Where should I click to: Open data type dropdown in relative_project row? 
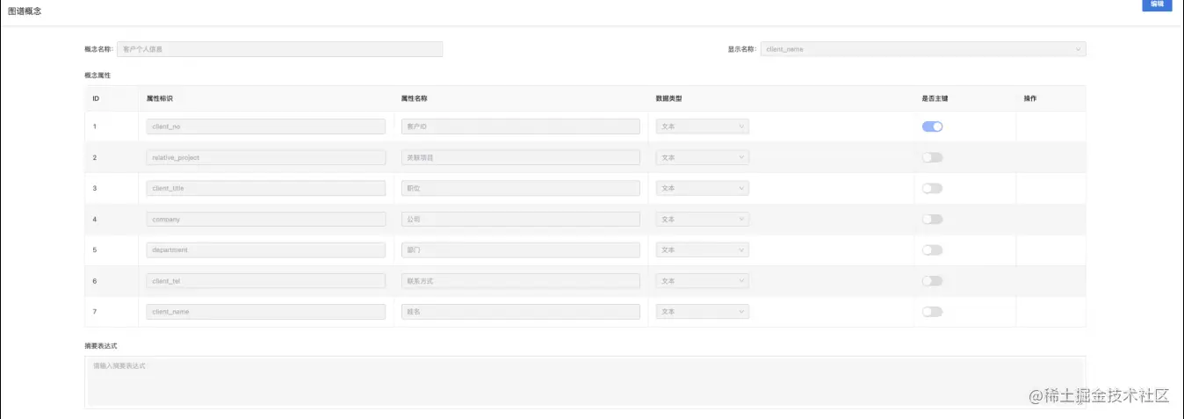click(x=703, y=157)
